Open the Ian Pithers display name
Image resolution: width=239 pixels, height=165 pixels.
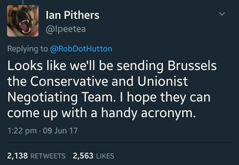tap(72, 15)
